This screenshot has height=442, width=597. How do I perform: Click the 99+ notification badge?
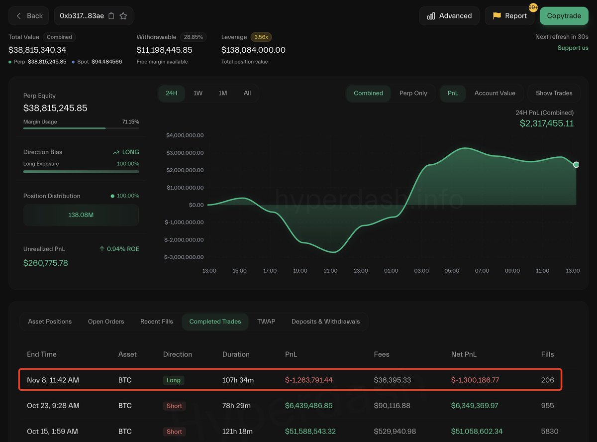533,7
